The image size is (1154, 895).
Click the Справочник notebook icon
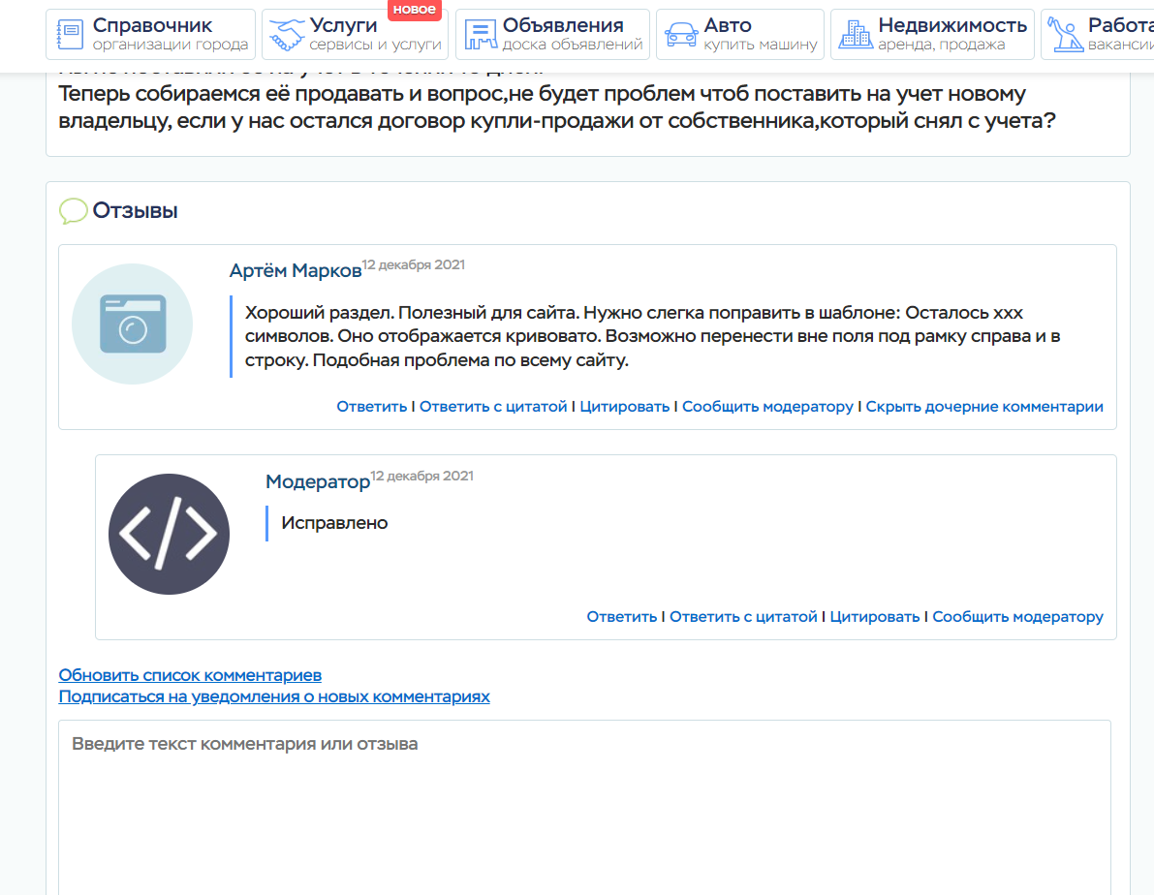[70, 35]
